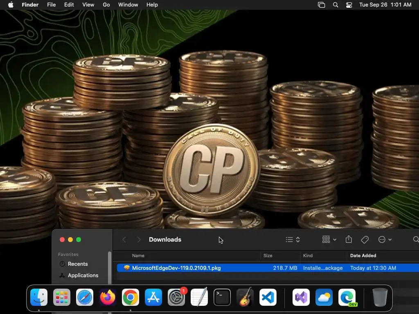Sort by the Kind column header
Image resolution: width=419 pixels, height=314 pixels.
click(x=308, y=256)
